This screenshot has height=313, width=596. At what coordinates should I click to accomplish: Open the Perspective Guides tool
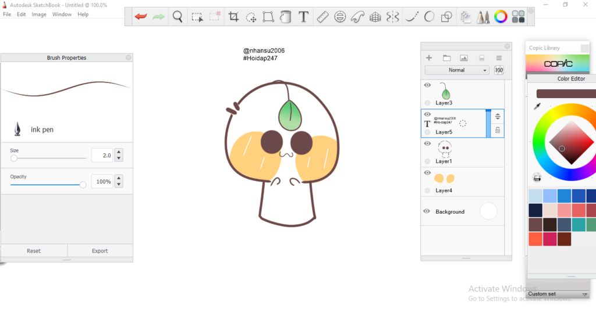pyautogui.click(x=375, y=17)
